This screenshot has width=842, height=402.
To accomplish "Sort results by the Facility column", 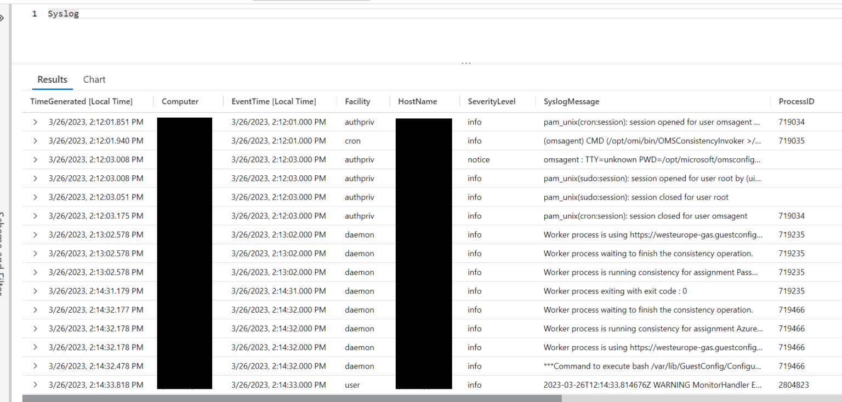I will 357,101.
